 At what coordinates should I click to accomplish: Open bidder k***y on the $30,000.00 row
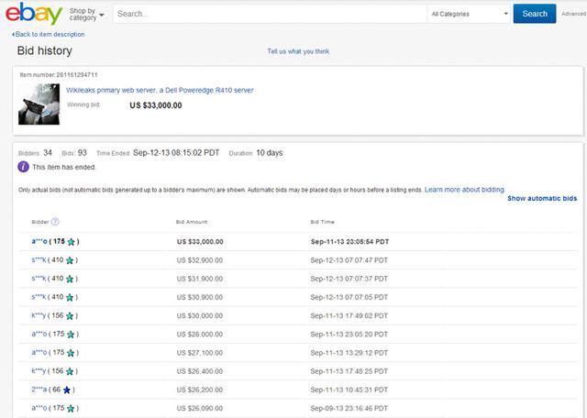click(39, 315)
